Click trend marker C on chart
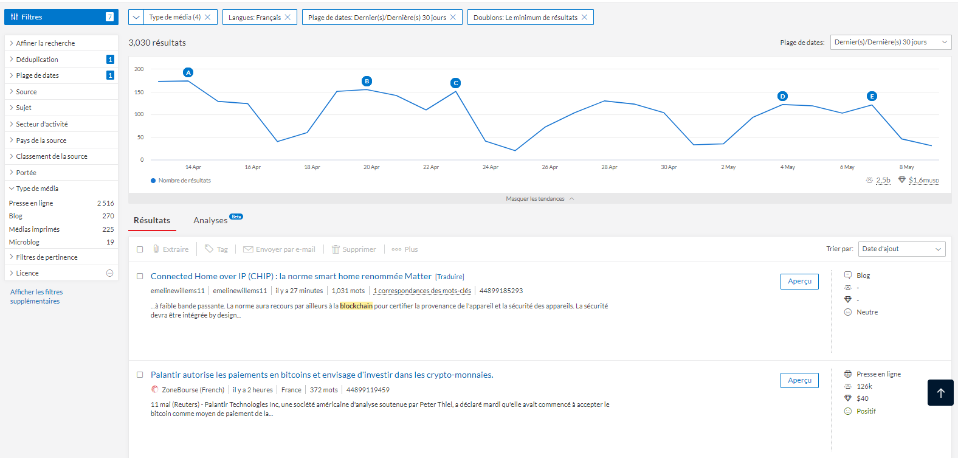The height and width of the screenshot is (458, 958). click(456, 83)
